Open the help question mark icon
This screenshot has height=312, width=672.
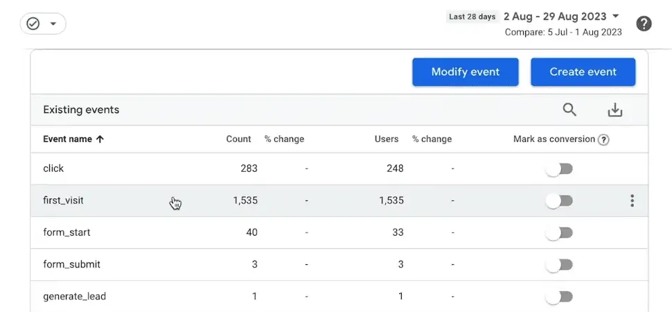[644, 24]
